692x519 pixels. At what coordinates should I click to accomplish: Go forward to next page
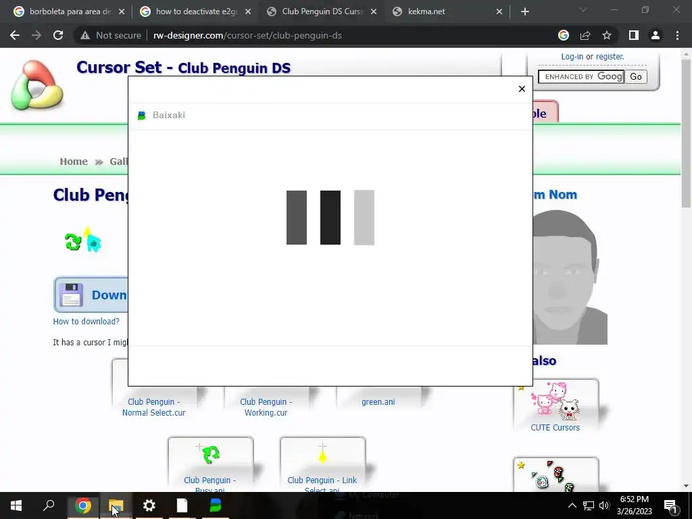(x=36, y=35)
